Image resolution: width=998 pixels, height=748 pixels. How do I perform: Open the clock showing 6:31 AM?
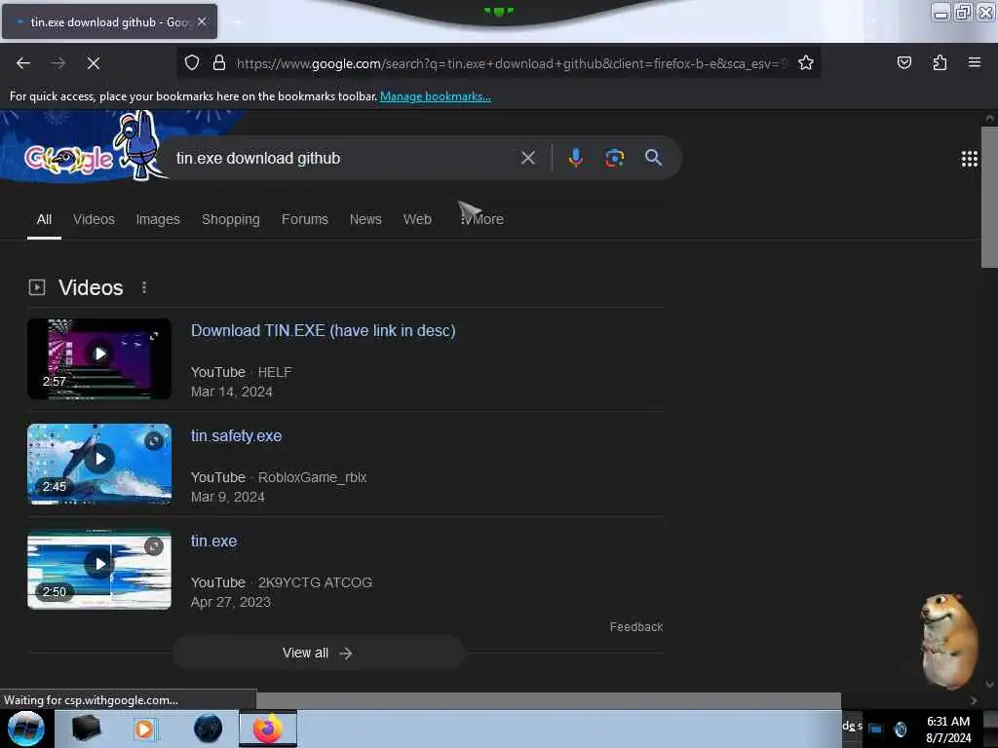click(x=947, y=729)
